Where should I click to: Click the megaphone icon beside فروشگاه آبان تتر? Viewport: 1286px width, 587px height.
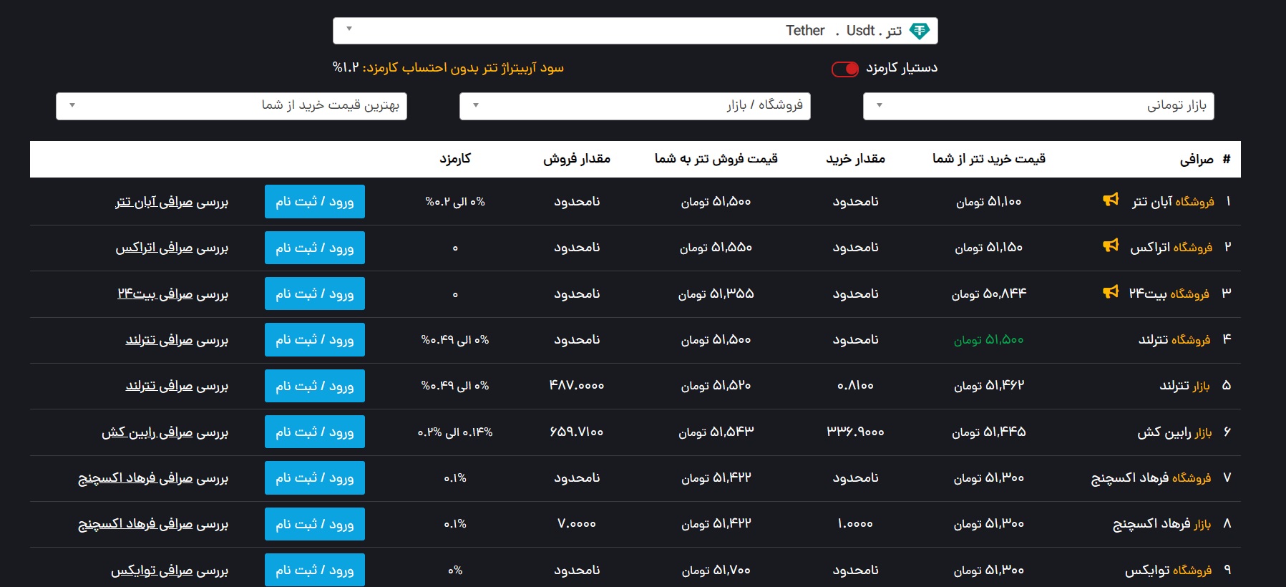(1111, 200)
